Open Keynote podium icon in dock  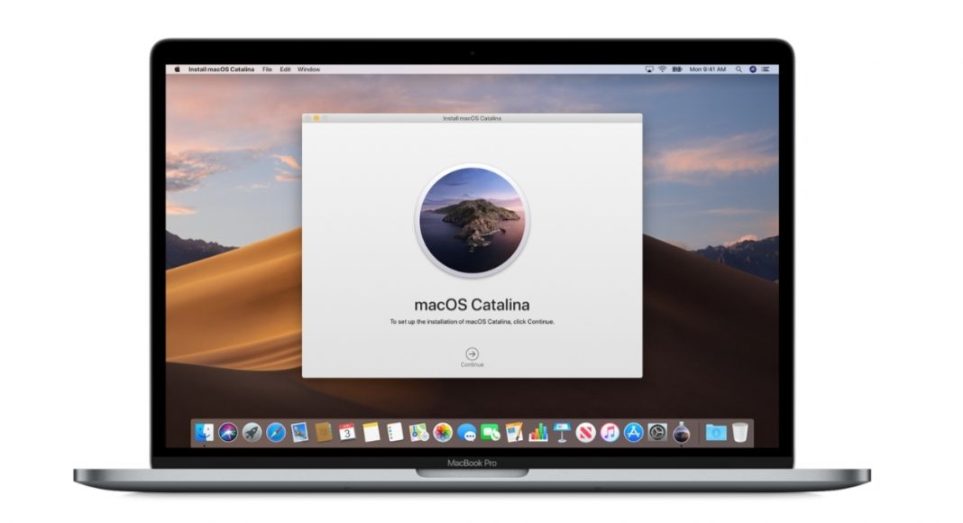pyautogui.click(x=562, y=433)
